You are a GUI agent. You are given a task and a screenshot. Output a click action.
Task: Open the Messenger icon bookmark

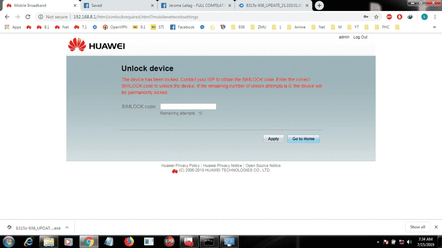[202, 27]
